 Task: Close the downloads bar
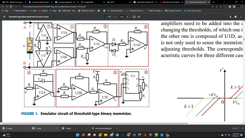(x=243, y=128)
